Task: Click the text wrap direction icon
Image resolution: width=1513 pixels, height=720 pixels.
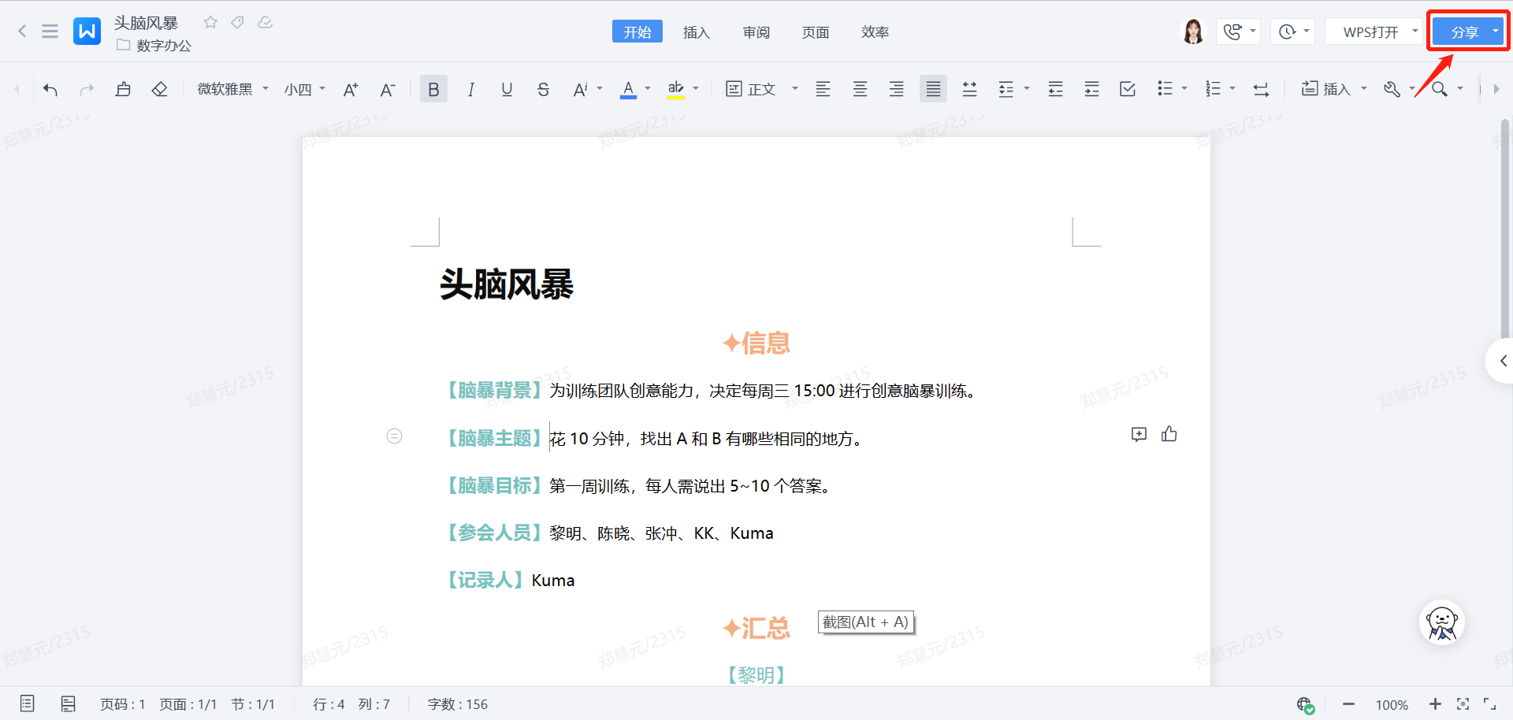Action: coord(1261,89)
